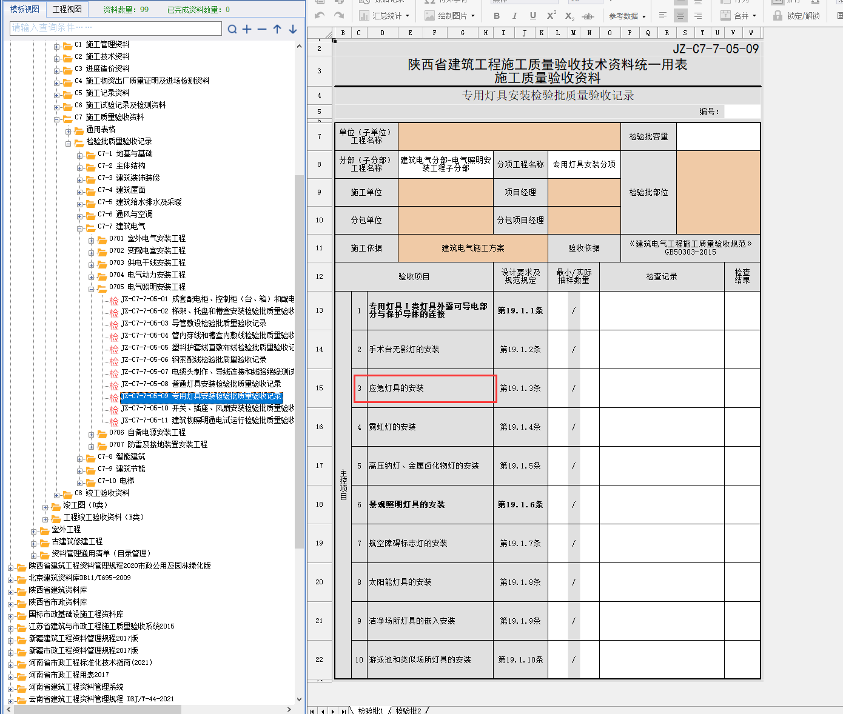Image resolution: width=843 pixels, height=714 pixels.
Task: Center-align the cell text
Action: point(680,16)
